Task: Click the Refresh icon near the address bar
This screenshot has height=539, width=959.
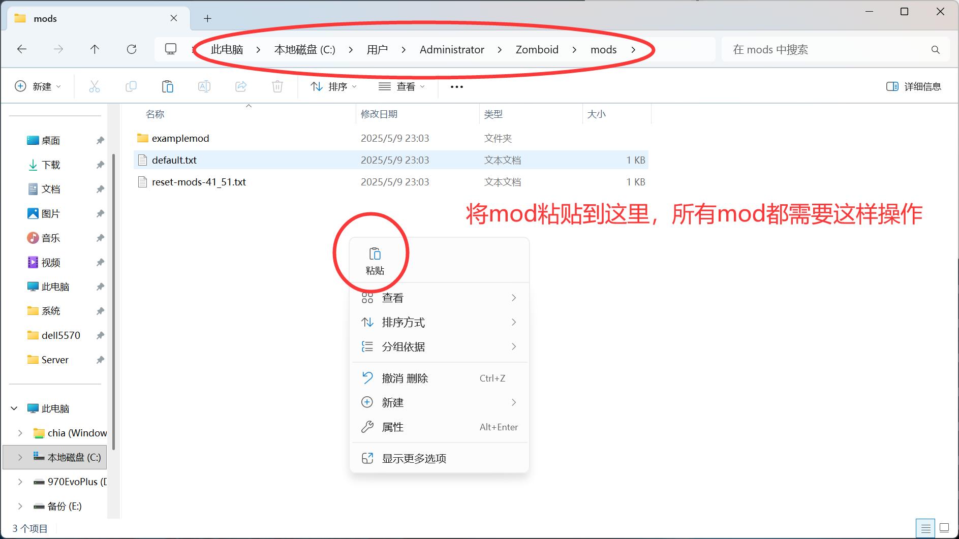Action: [132, 49]
